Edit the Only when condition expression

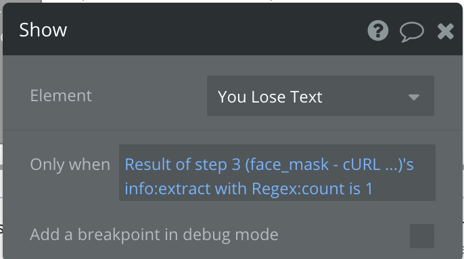pyautogui.click(x=277, y=173)
